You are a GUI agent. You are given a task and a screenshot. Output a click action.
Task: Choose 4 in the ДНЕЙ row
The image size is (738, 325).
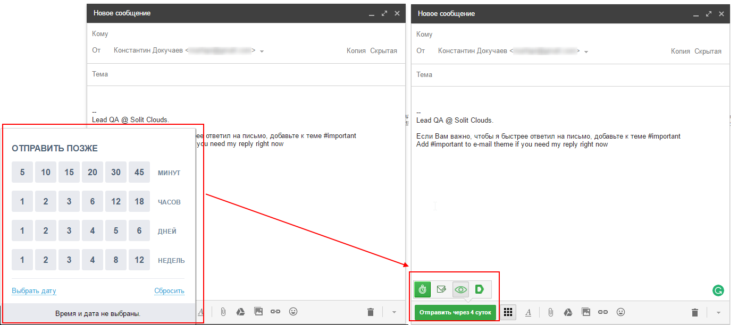tap(93, 230)
